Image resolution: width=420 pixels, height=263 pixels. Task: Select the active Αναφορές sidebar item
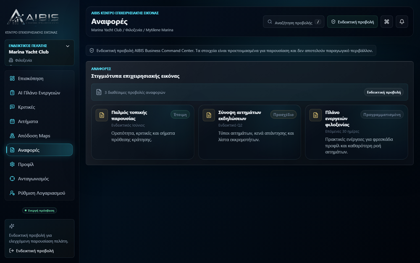(x=39, y=150)
